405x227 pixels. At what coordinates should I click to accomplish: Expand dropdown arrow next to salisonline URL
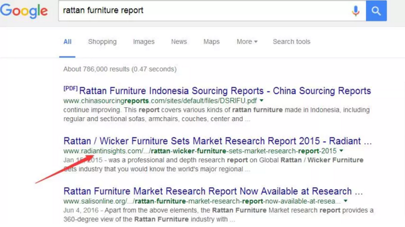pyautogui.click(x=345, y=201)
